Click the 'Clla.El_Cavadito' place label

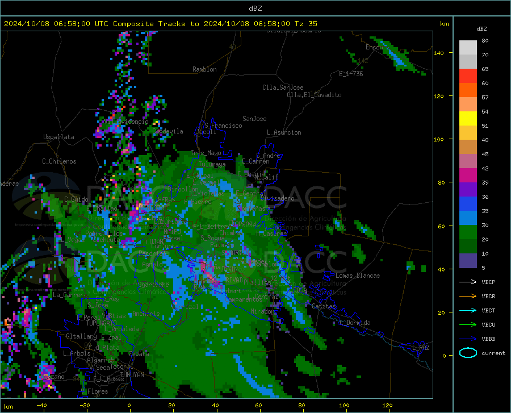(314, 95)
